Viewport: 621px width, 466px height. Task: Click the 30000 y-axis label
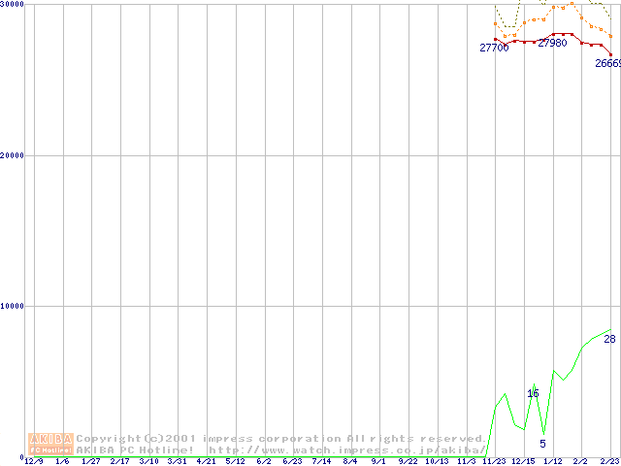coord(13,5)
